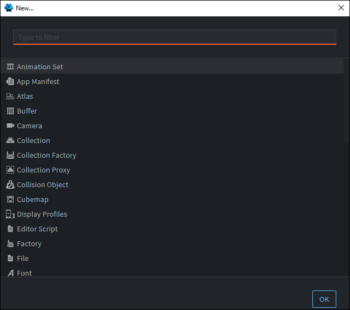
Task: Click the Collection Factory icon
Action: (x=10, y=155)
